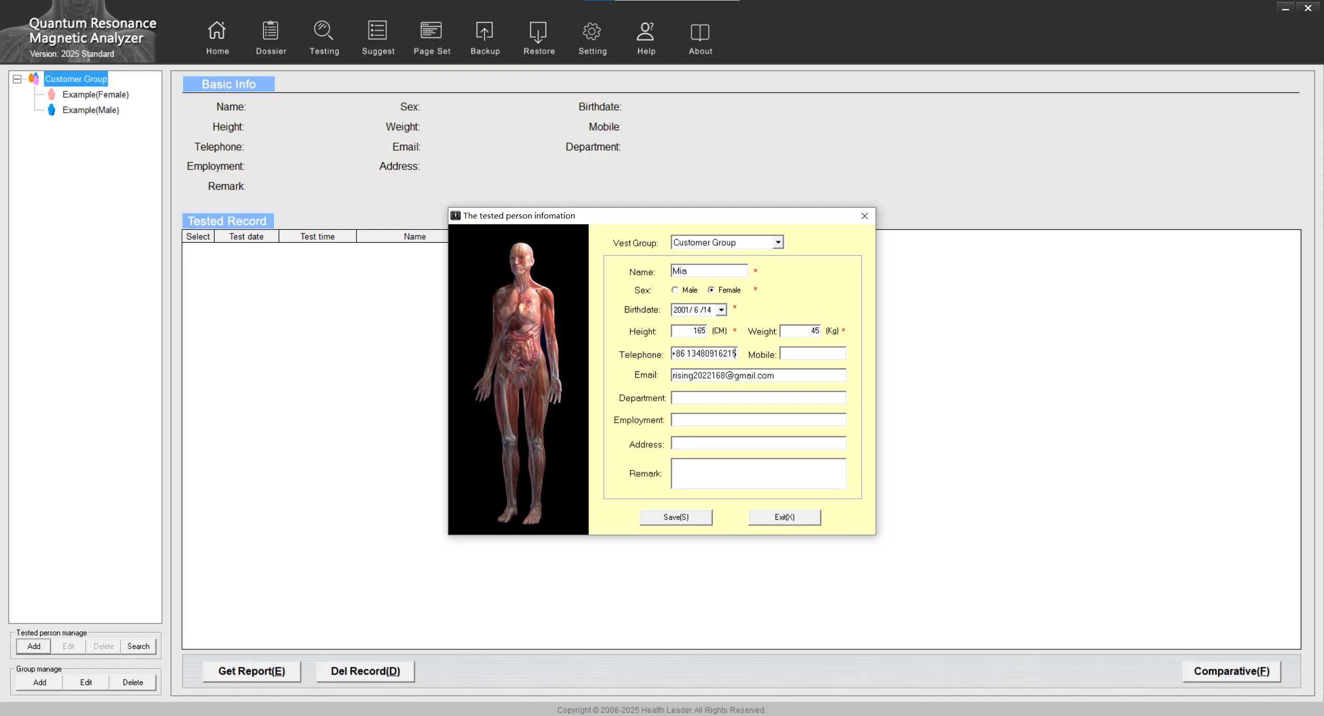The width and height of the screenshot is (1324, 716).
Task: Expand the Vest Group dropdown
Action: coord(778,242)
